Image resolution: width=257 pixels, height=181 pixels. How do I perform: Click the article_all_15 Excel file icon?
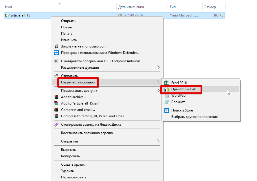[7, 15]
